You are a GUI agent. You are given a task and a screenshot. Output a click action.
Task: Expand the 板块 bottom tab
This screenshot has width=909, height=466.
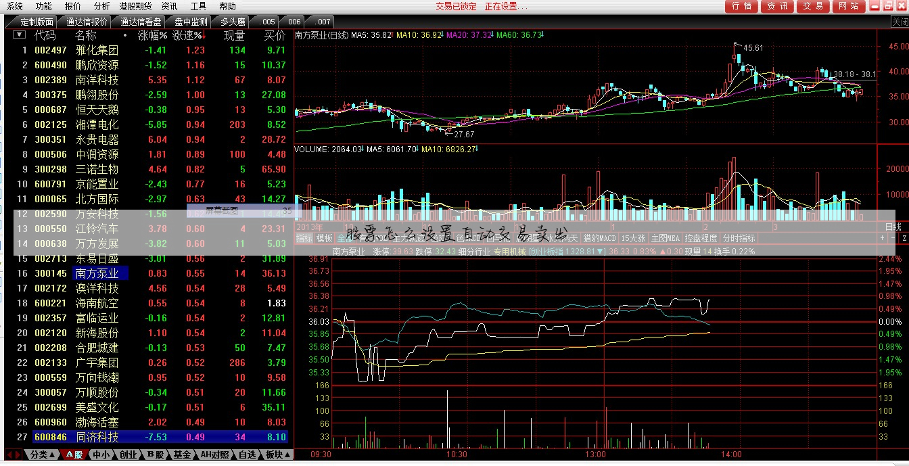(277, 455)
